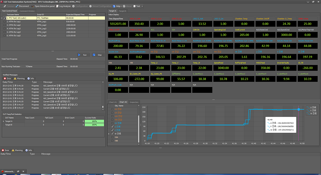Click the SpeedFeed value 3040.00
This screenshot has height=175, width=321.
pos(223,68)
